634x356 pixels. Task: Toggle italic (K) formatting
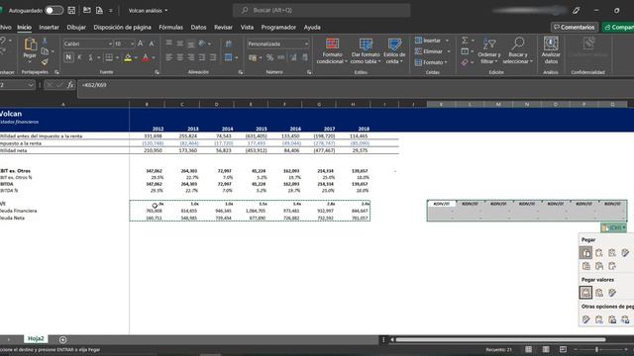point(79,57)
